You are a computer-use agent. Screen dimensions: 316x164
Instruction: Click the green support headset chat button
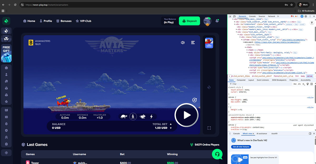(217, 154)
